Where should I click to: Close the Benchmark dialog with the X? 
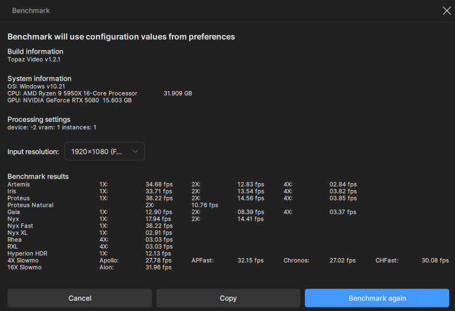(x=446, y=10)
